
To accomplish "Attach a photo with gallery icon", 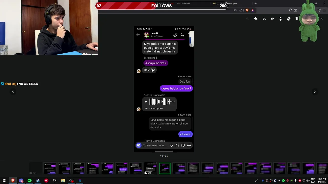I will click(177, 145).
